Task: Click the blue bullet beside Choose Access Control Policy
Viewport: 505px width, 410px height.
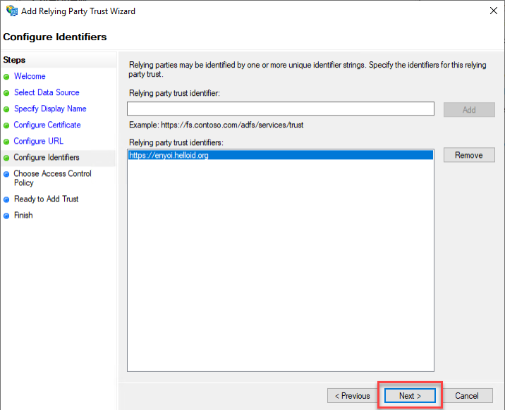Action: point(6,174)
